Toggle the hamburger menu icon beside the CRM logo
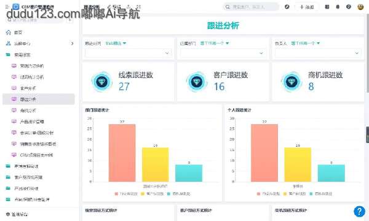The image size is (369, 221). point(7,7)
